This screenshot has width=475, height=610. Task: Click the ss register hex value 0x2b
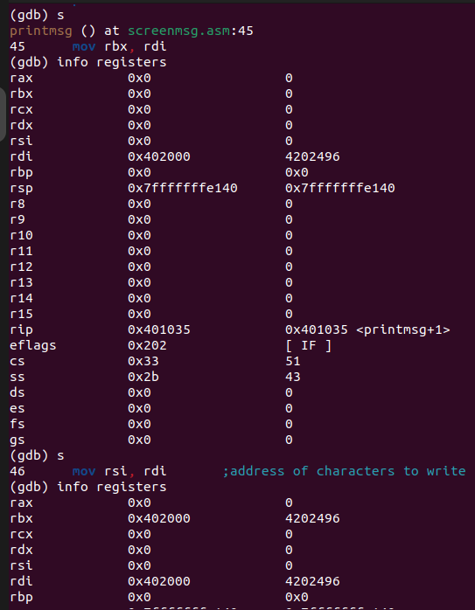143,377
